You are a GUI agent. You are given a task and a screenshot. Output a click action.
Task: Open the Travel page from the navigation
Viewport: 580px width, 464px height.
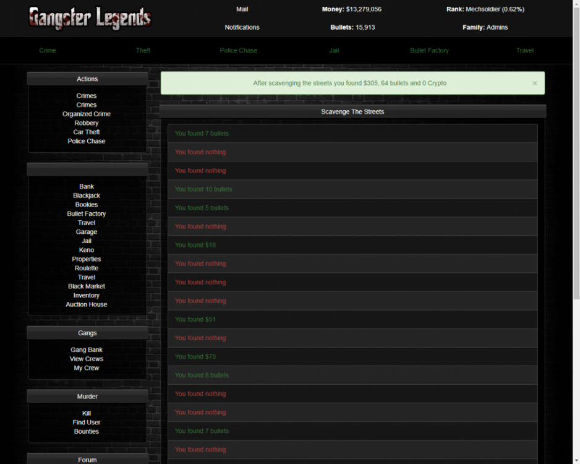[524, 50]
